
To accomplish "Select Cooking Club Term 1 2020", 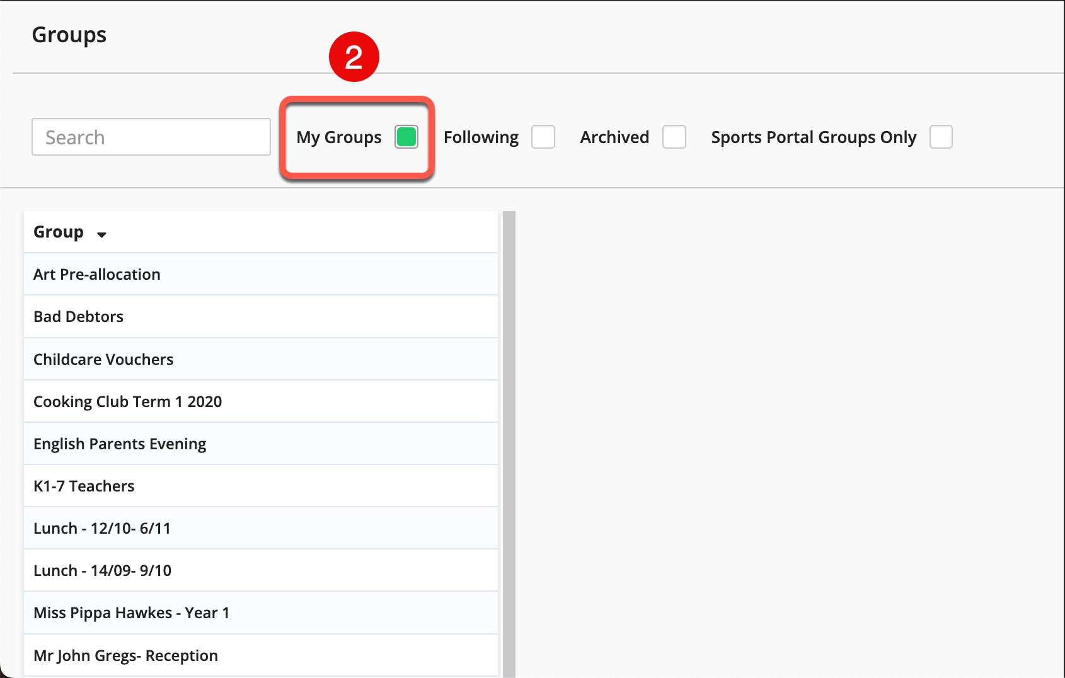I will coord(128,401).
